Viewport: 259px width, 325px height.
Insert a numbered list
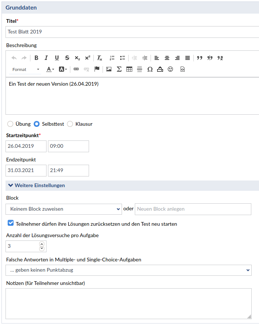[112, 58]
